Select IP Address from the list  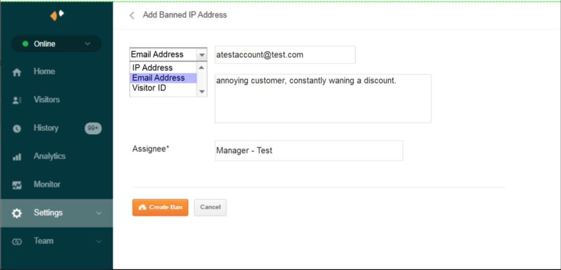point(152,68)
